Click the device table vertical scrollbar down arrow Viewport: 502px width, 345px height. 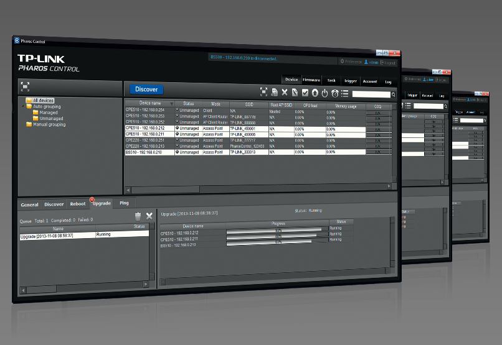coord(394,179)
